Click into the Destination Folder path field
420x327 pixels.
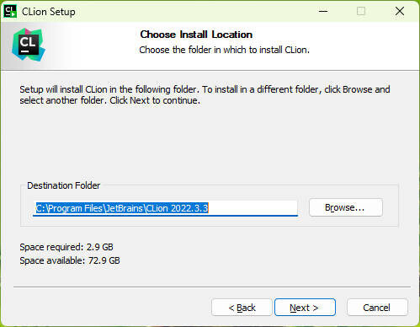(x=165, y=208)
